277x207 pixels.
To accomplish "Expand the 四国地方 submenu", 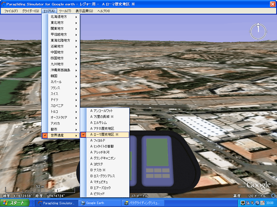I will click(61, 58).
